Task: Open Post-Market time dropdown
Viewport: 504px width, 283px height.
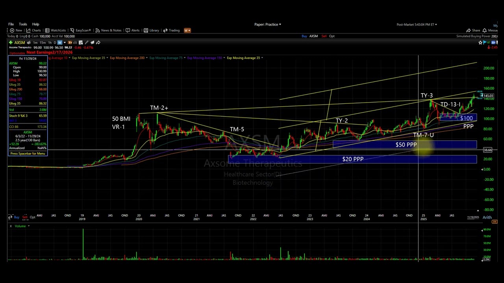Action: pos(417,24)
